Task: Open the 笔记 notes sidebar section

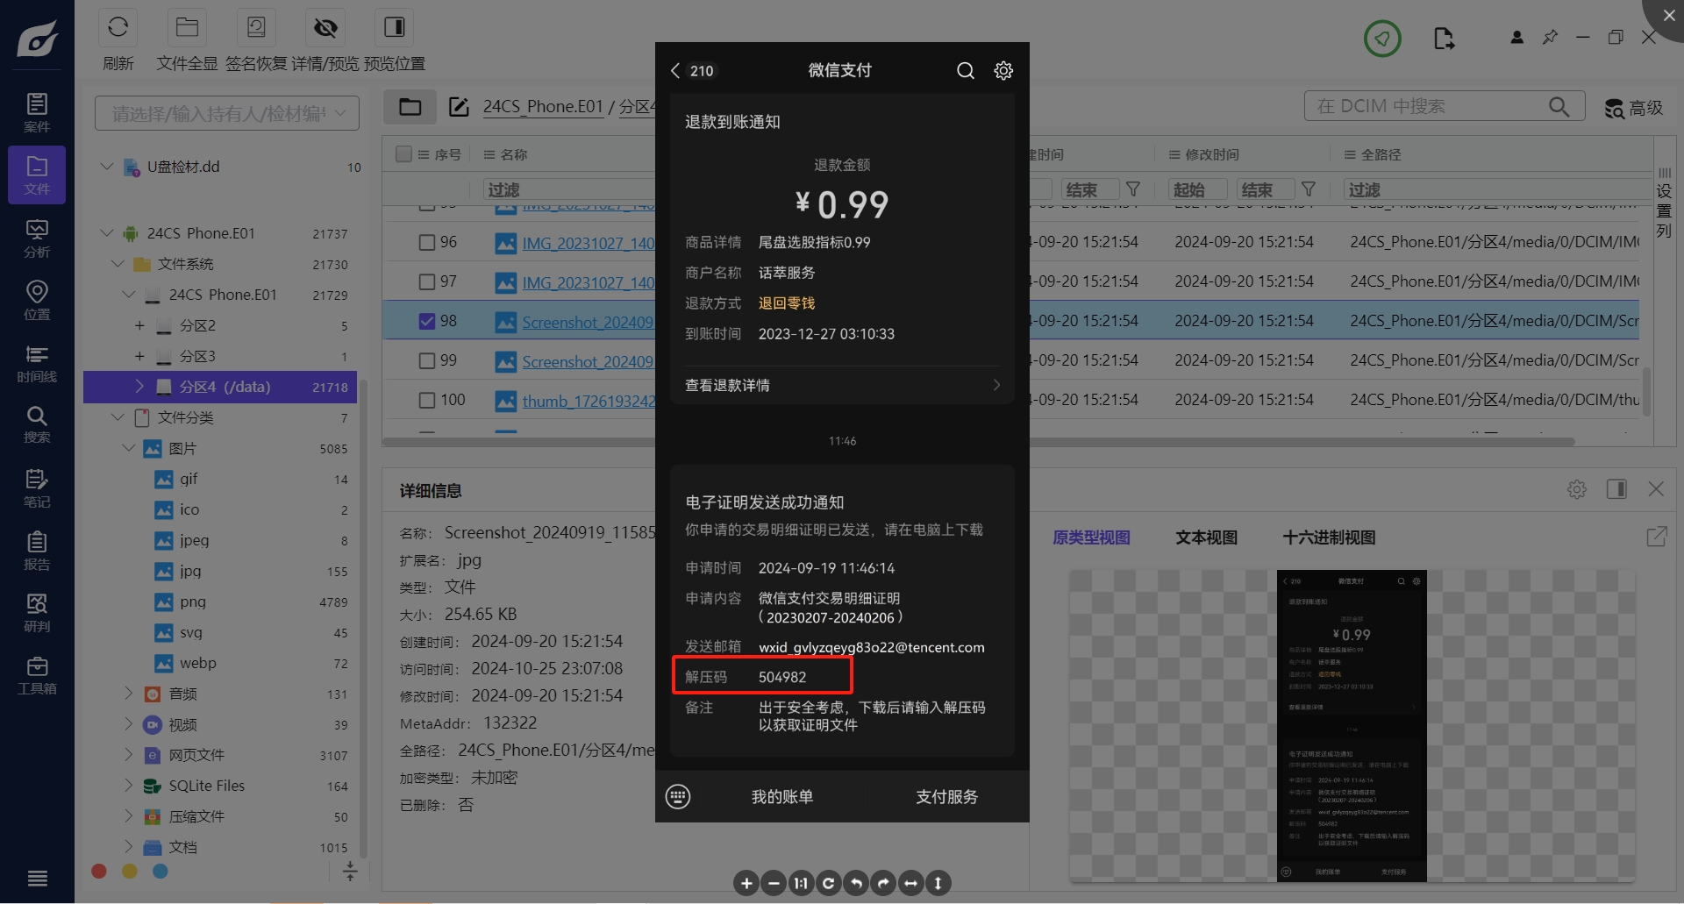Action: tap(37, 488)
